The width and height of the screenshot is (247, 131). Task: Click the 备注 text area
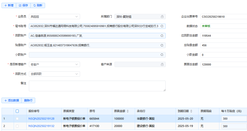coord(97,86)
